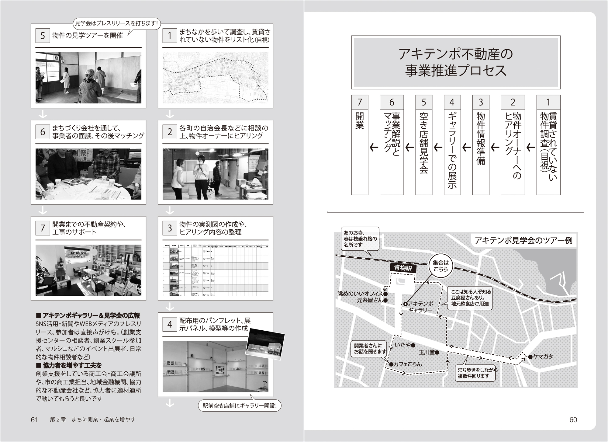
Task: Open the tour photo thumbnail in step 5
Action: click(88, 78)
